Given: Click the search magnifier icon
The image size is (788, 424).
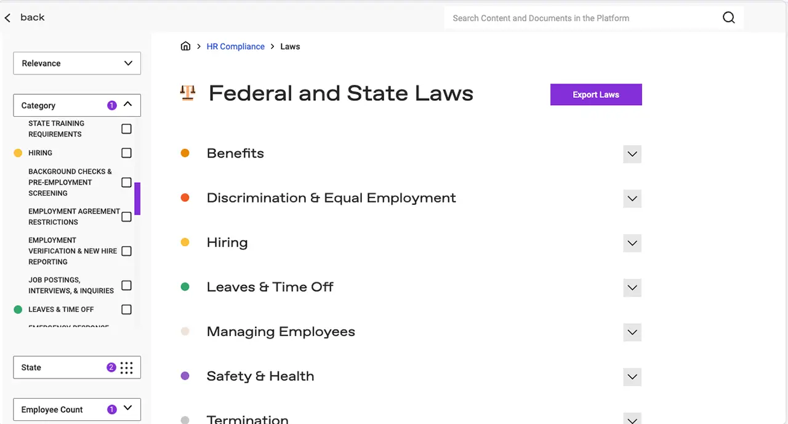Looking at the screenshot, I should point(729,18).
